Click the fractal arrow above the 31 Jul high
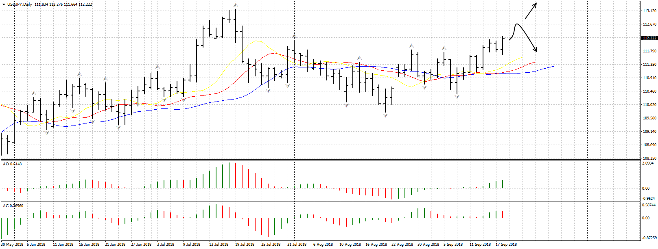The image size is (658, 249). tap(294, 36)
